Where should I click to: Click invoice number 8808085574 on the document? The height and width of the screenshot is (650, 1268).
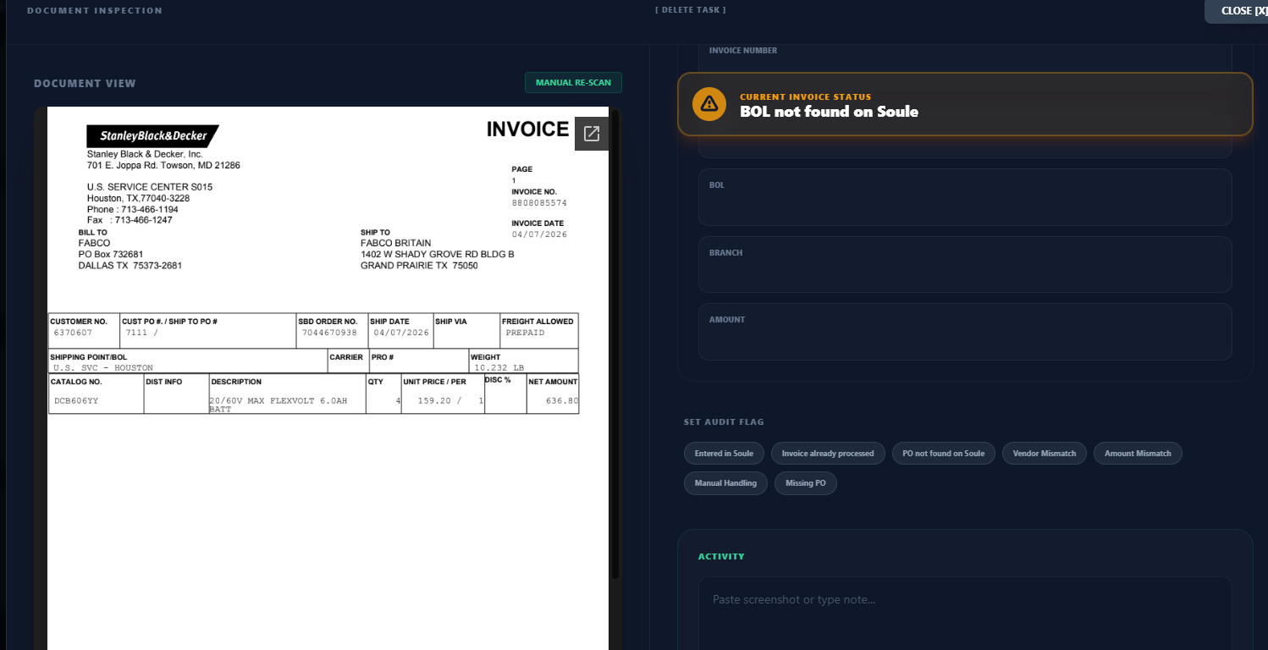pyautogui.click(x=539, y=203)
